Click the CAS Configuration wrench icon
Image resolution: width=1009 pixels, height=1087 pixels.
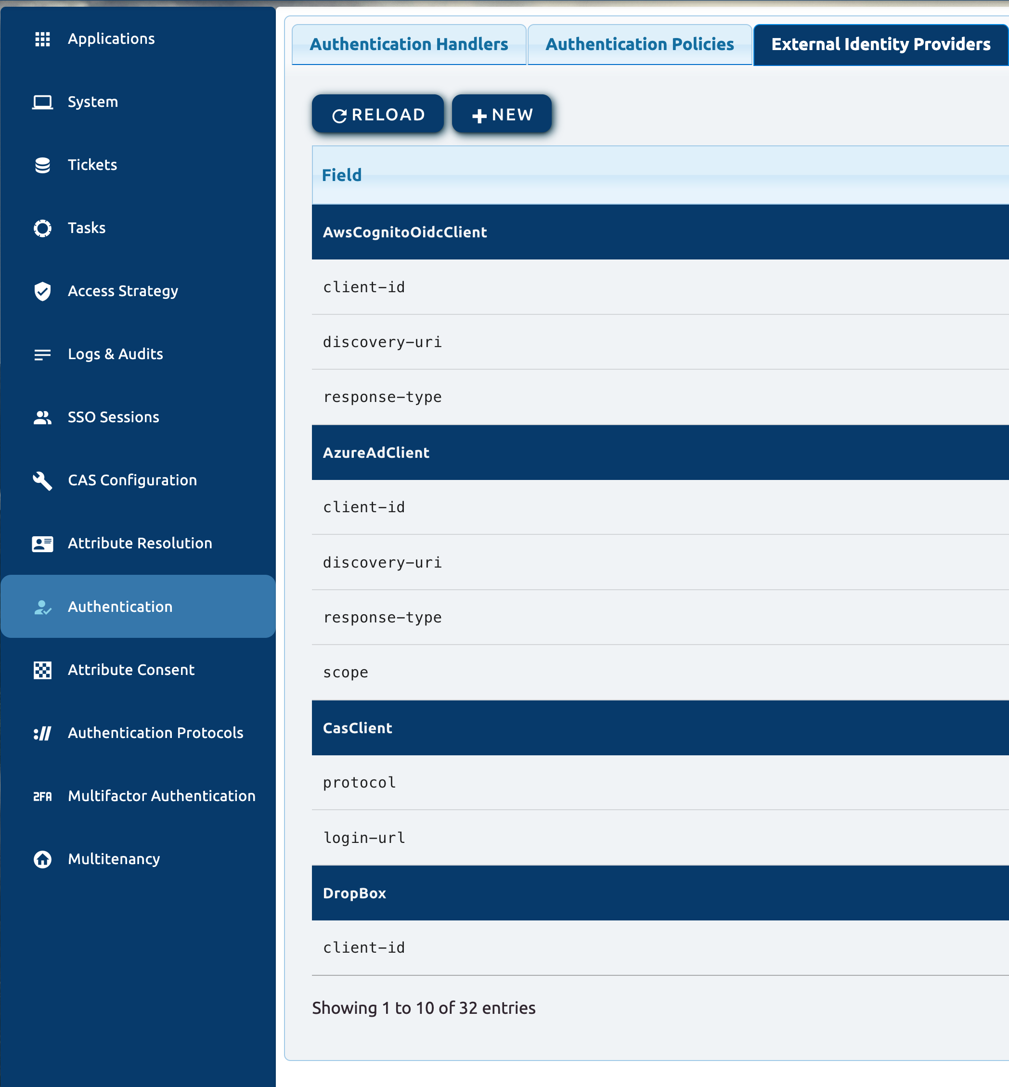coord(42,480)
